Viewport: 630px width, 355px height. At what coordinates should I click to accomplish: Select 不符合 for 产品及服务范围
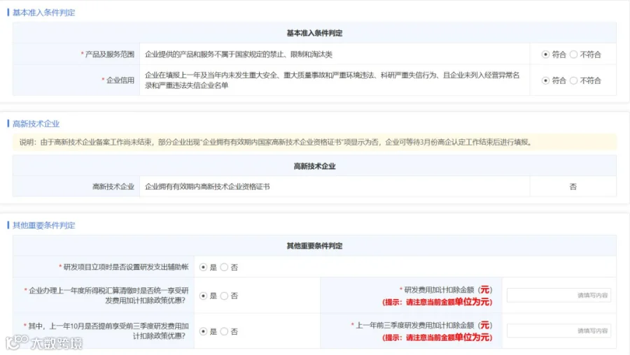pos(574,54)
